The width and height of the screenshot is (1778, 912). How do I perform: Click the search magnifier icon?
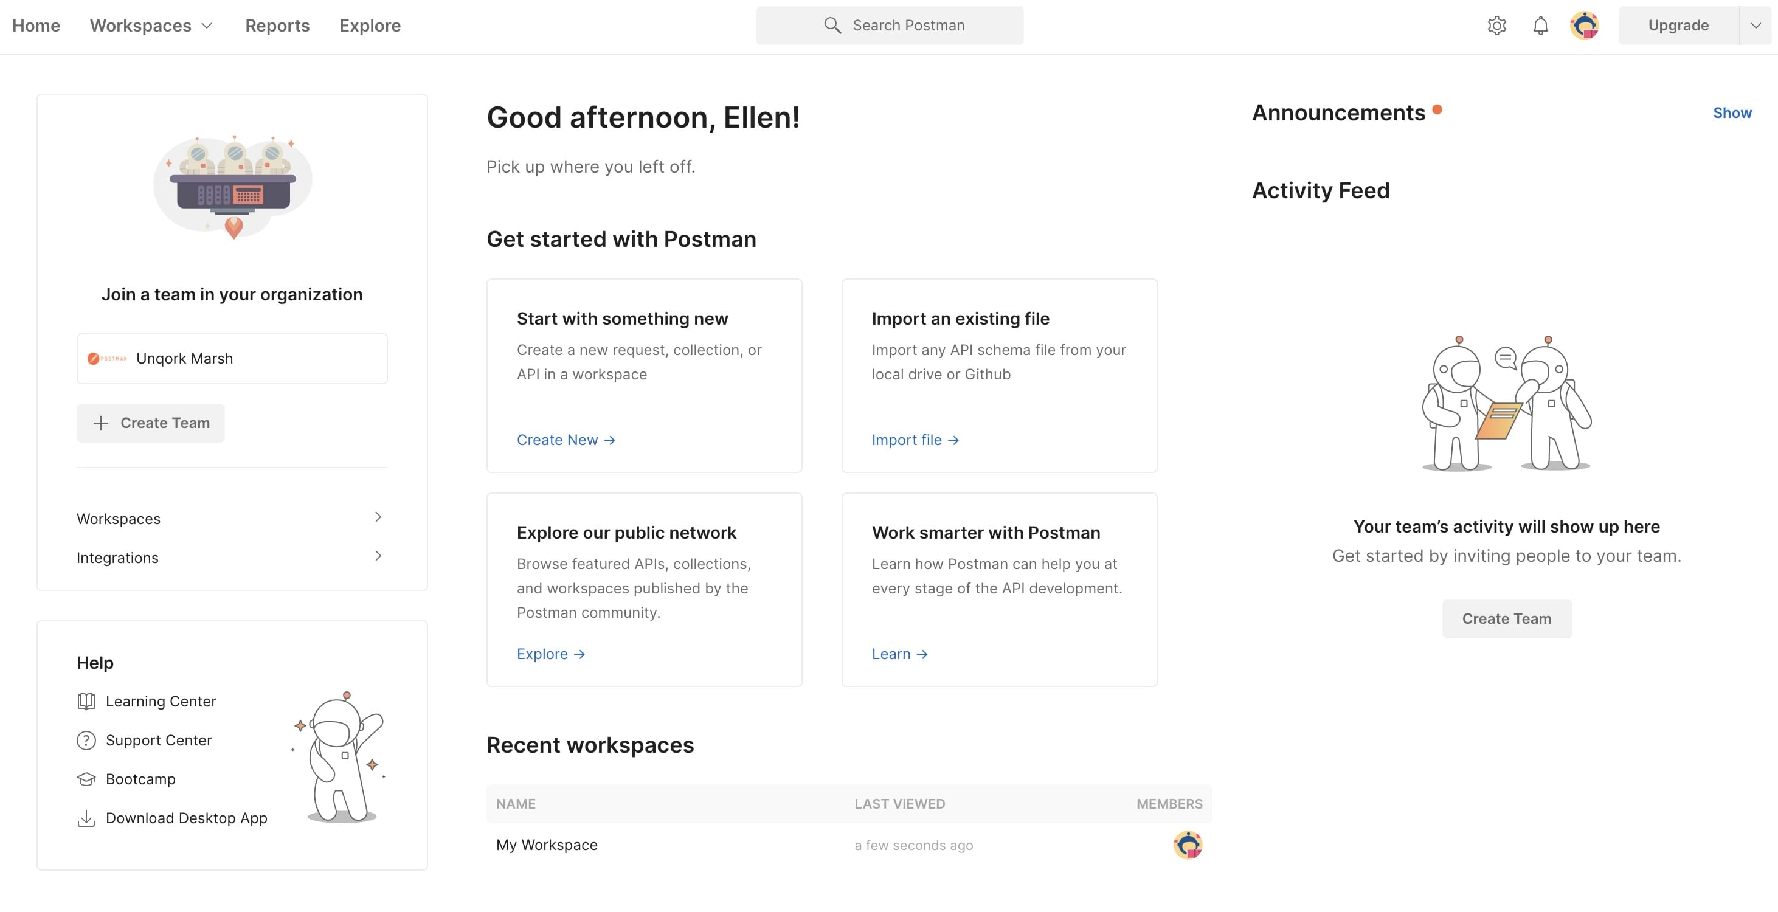832,26
